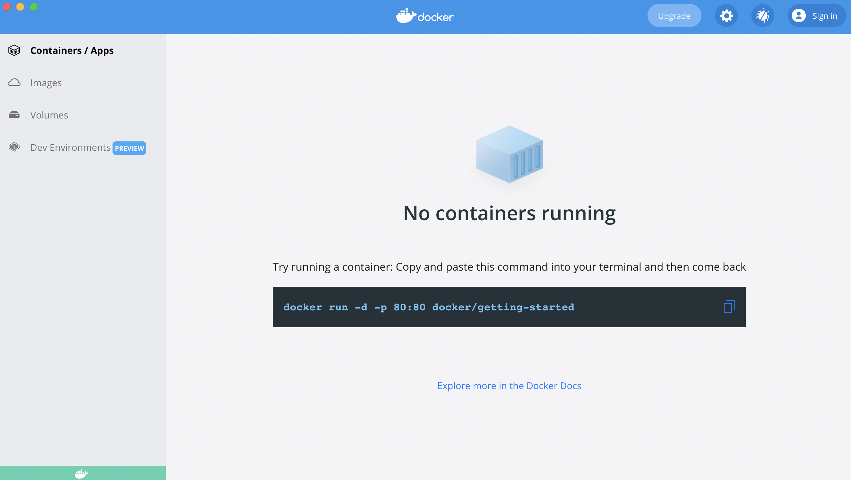This screenshot has height=480, width=851.
Task: Click the Sign in button
Action: click(824, 16)
